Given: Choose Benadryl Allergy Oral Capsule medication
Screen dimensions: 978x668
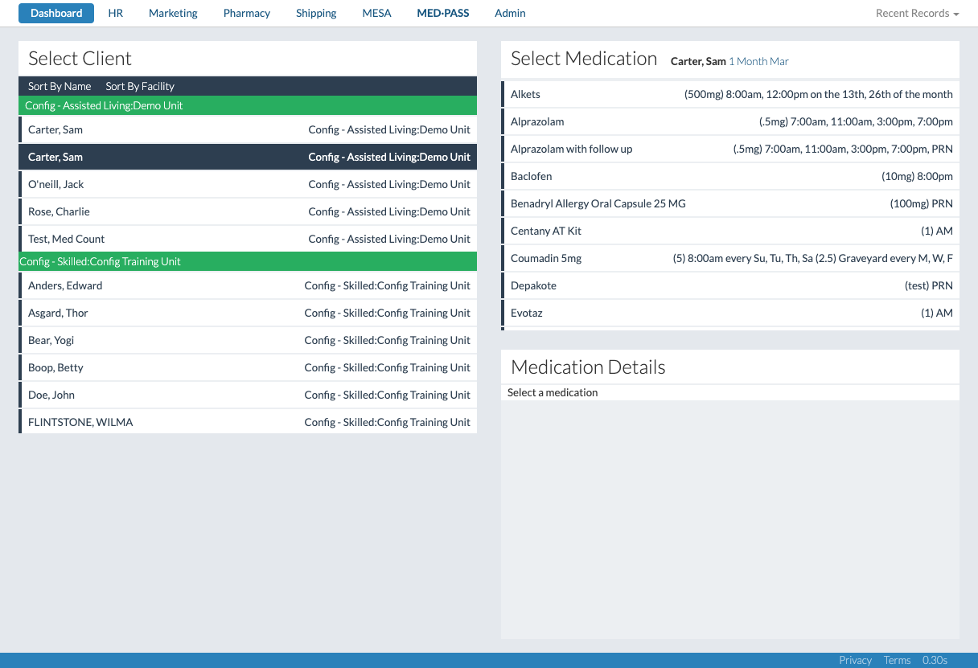Looking at the screenshot, I should click(x=598, y=203).
